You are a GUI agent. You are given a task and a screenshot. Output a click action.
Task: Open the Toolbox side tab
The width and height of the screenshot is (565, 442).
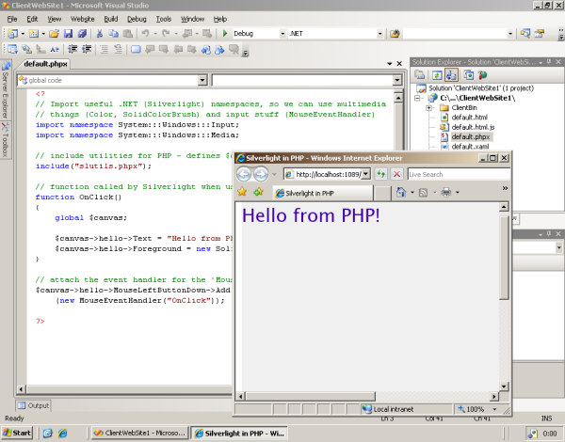click(6, 140)
